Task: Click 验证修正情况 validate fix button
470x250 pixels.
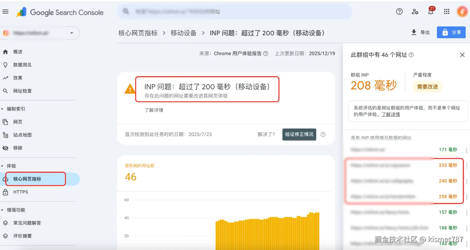Action: coord(299,134)
